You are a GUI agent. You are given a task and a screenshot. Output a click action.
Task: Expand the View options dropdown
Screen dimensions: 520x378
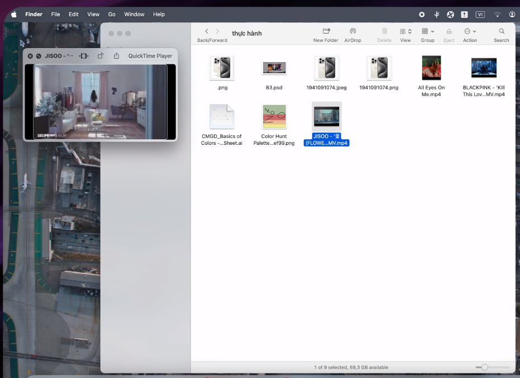(x=405, y=31)
